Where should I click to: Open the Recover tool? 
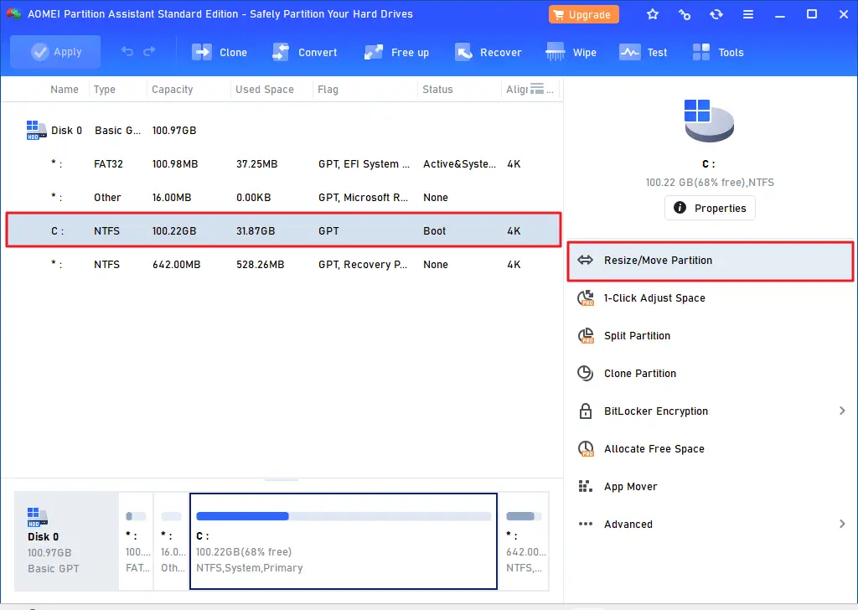(x=488, y=53)
